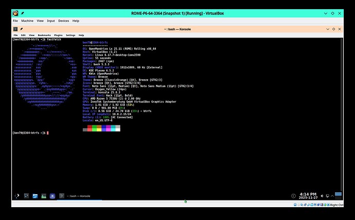Switch to the top virtual desktop in pager
Viewport: 355px width, 220px height.
click(x=338, y=194)
